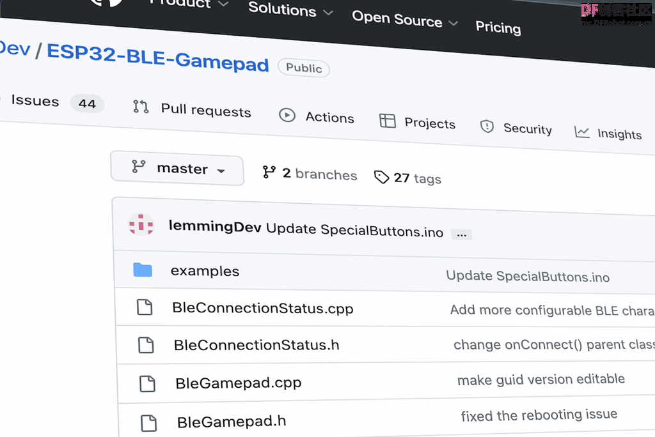Screen dimensions: 655x437
Task: Expand the Open Source menu
Action: pyautogui.click(x=405, y=19)
